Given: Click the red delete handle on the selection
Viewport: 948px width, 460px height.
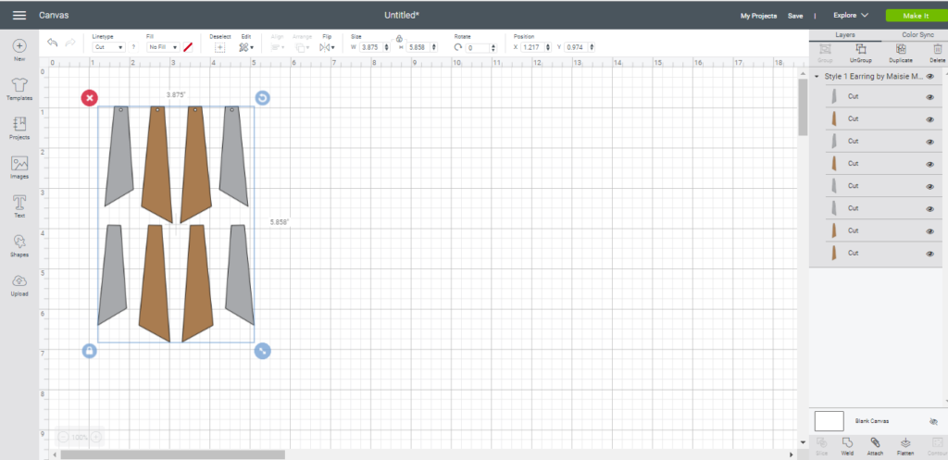Looking at the screenshot, I should tap(89, 98).
